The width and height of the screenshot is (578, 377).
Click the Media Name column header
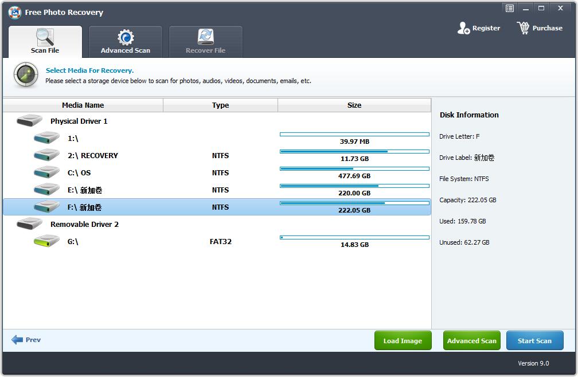pos(83,105)
